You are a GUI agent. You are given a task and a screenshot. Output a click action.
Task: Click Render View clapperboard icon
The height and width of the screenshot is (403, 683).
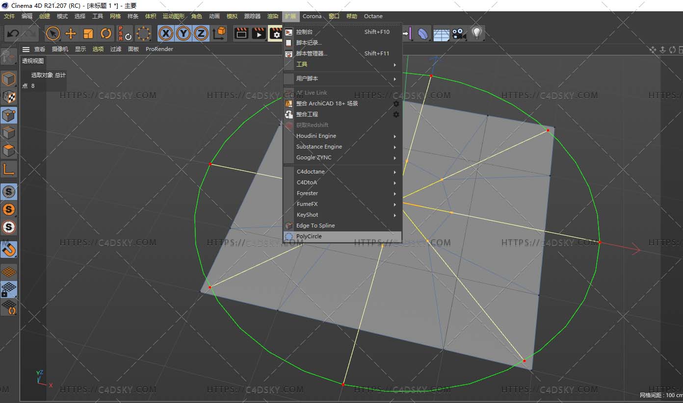click(241, 33)
